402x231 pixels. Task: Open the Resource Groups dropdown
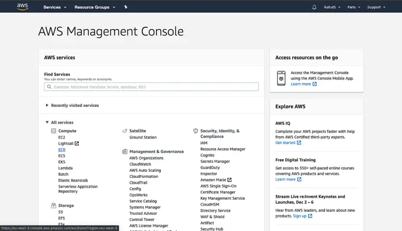pos(95,7)
